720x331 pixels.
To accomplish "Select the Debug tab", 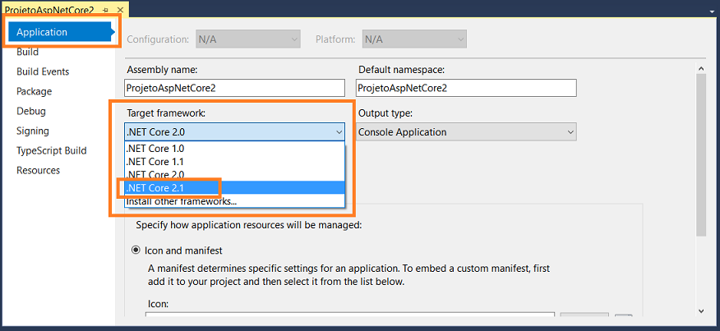I will point(31,111).
